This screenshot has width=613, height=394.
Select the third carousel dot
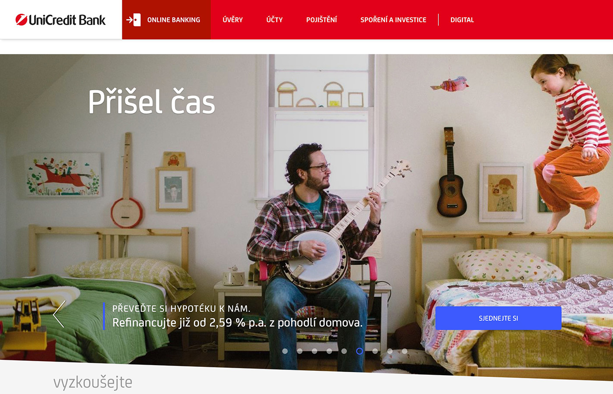pos(314,351)
